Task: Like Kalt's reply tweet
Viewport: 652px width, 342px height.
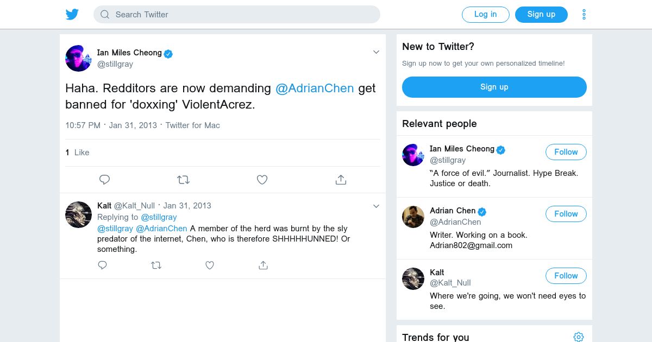Action: click(x=210, y=265)
